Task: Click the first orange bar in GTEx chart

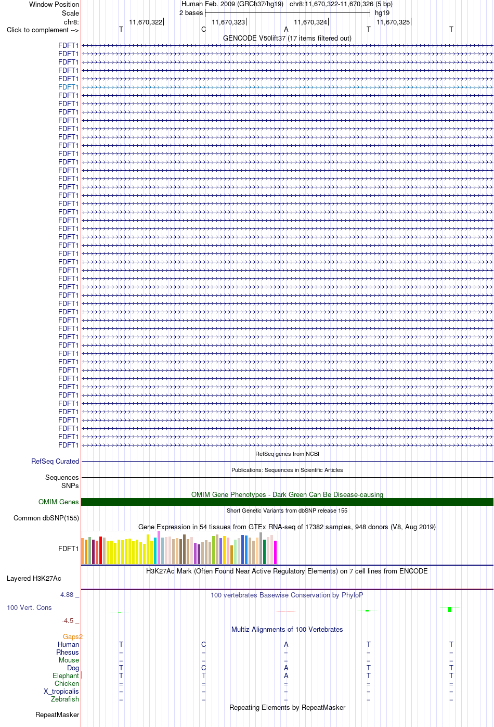Action: pos(83,551)
